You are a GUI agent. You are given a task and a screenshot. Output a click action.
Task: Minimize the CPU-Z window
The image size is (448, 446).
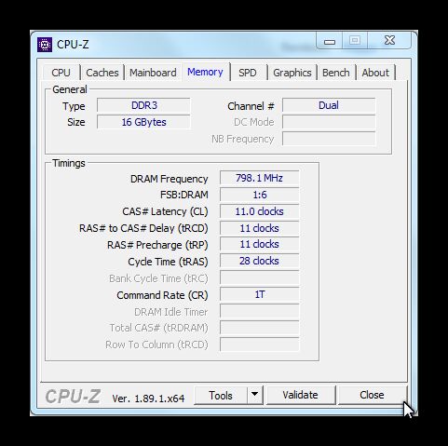pos(330,41)
